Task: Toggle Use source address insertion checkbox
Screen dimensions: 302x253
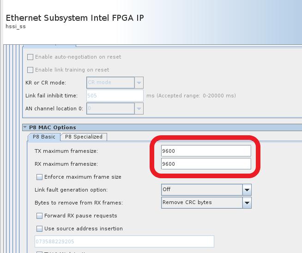Action: tap(39, 229)
